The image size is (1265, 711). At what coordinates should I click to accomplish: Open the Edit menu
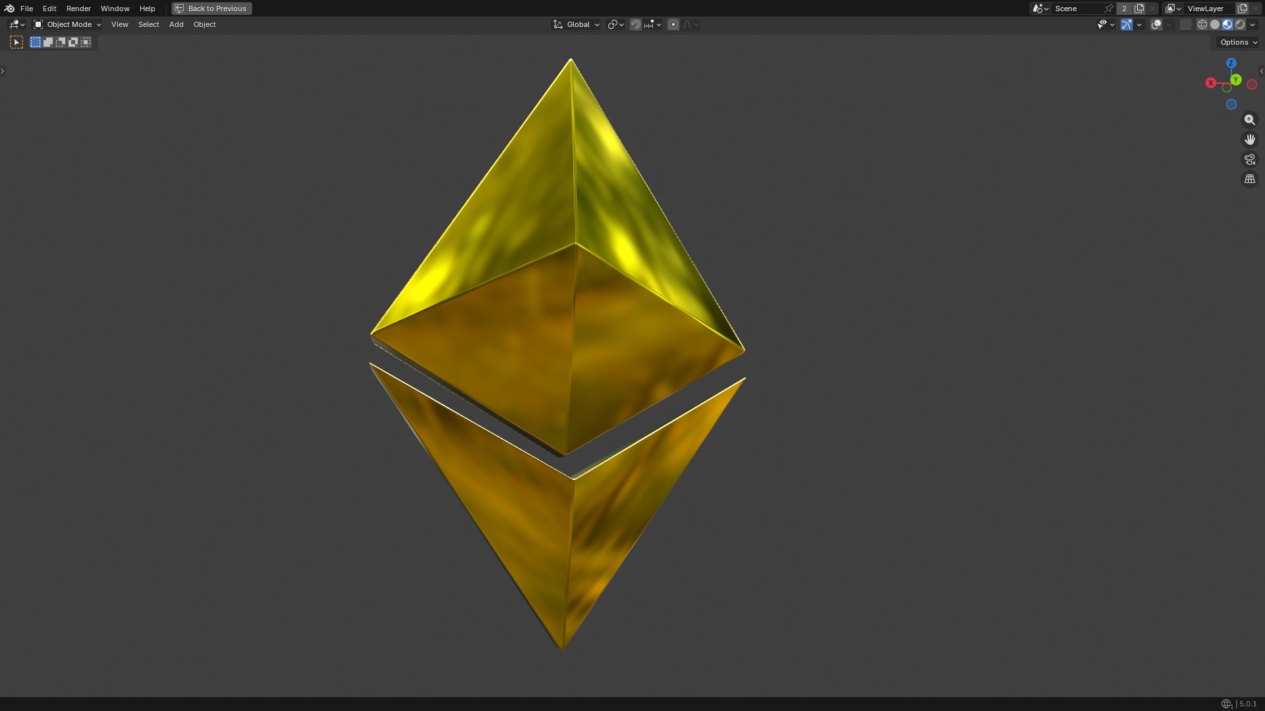(x=49, y=9)
